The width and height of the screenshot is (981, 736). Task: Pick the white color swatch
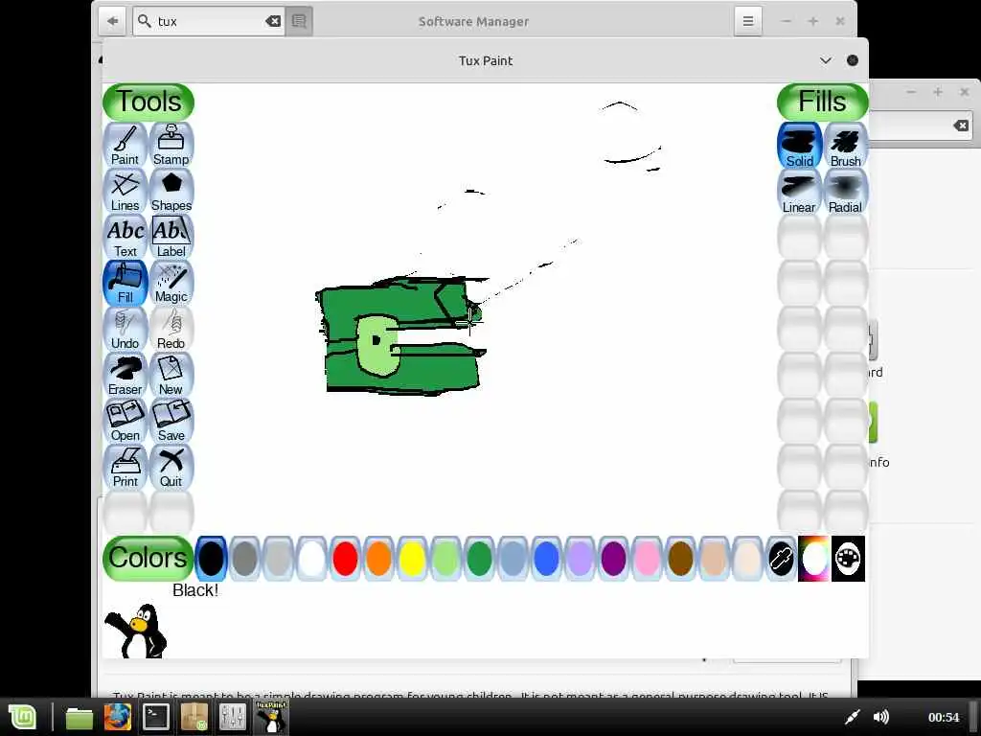click(x=311, y=559)
